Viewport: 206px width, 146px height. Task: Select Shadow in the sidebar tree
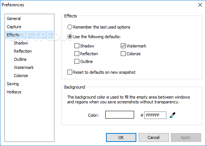click(x=21, y=43)
